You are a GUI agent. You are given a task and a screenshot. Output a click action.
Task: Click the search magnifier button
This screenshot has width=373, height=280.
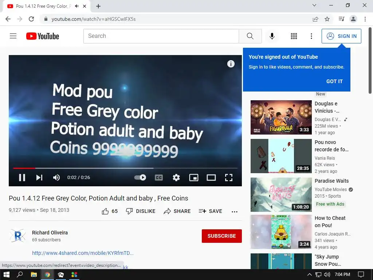click(250, 36)
